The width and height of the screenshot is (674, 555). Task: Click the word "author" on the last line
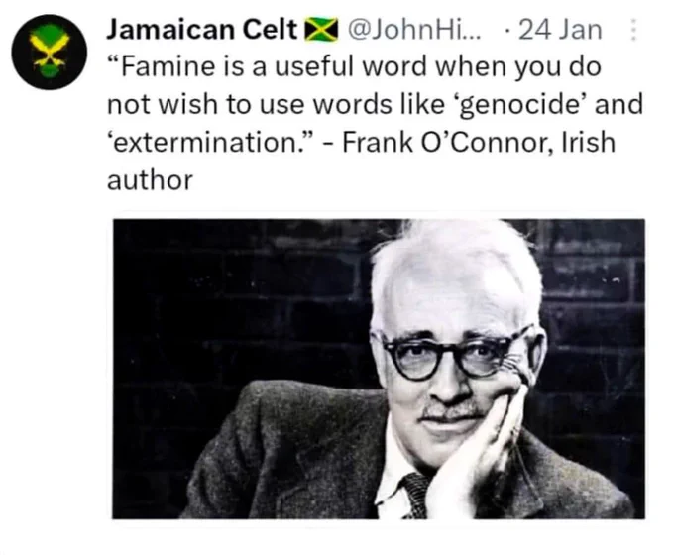(x=150, y=180)
